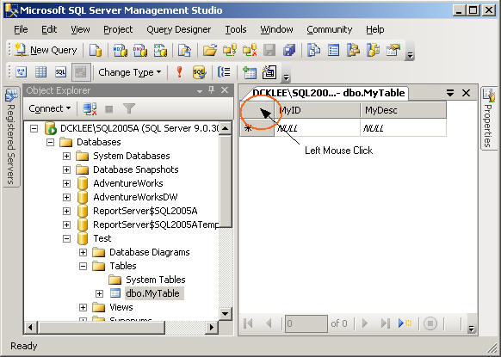The image size is (501, 357).
Task: Expand the System Databases folder
Action: pos(66,157)
